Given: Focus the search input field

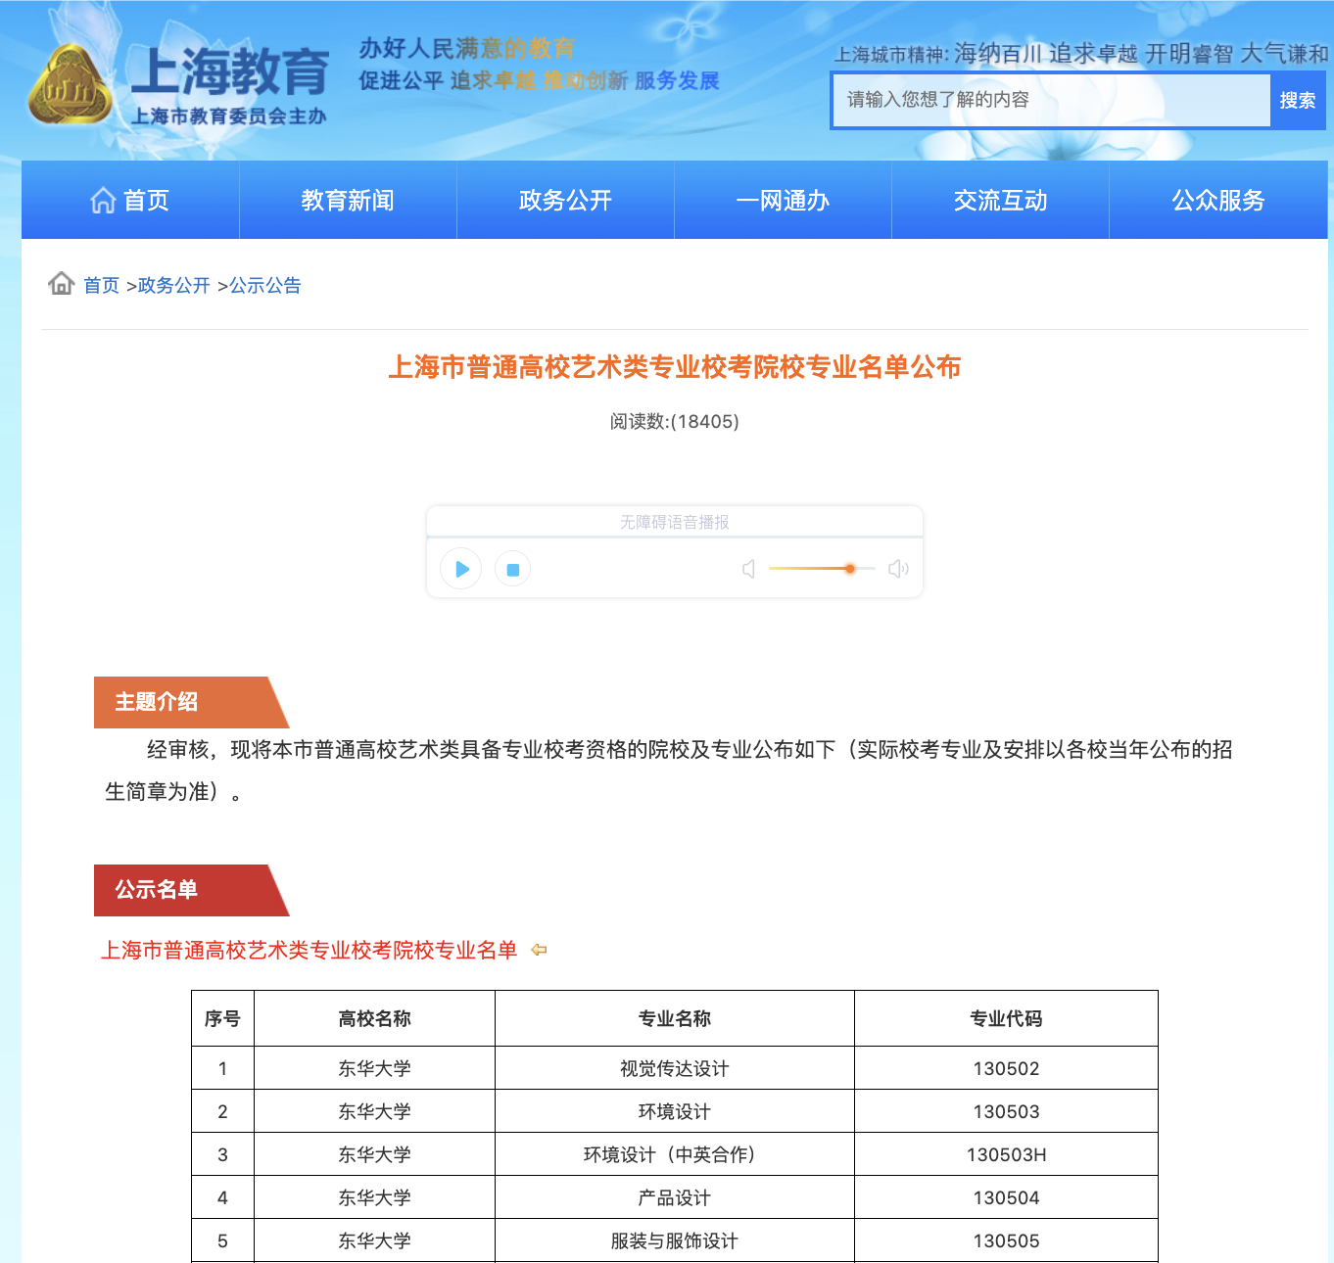Looking at the screenshot, I should coord(1051,100).
